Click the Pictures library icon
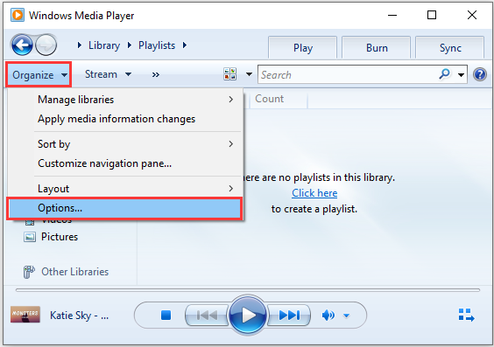The width and height of the screenshot is (494, 347). (30, 237)
